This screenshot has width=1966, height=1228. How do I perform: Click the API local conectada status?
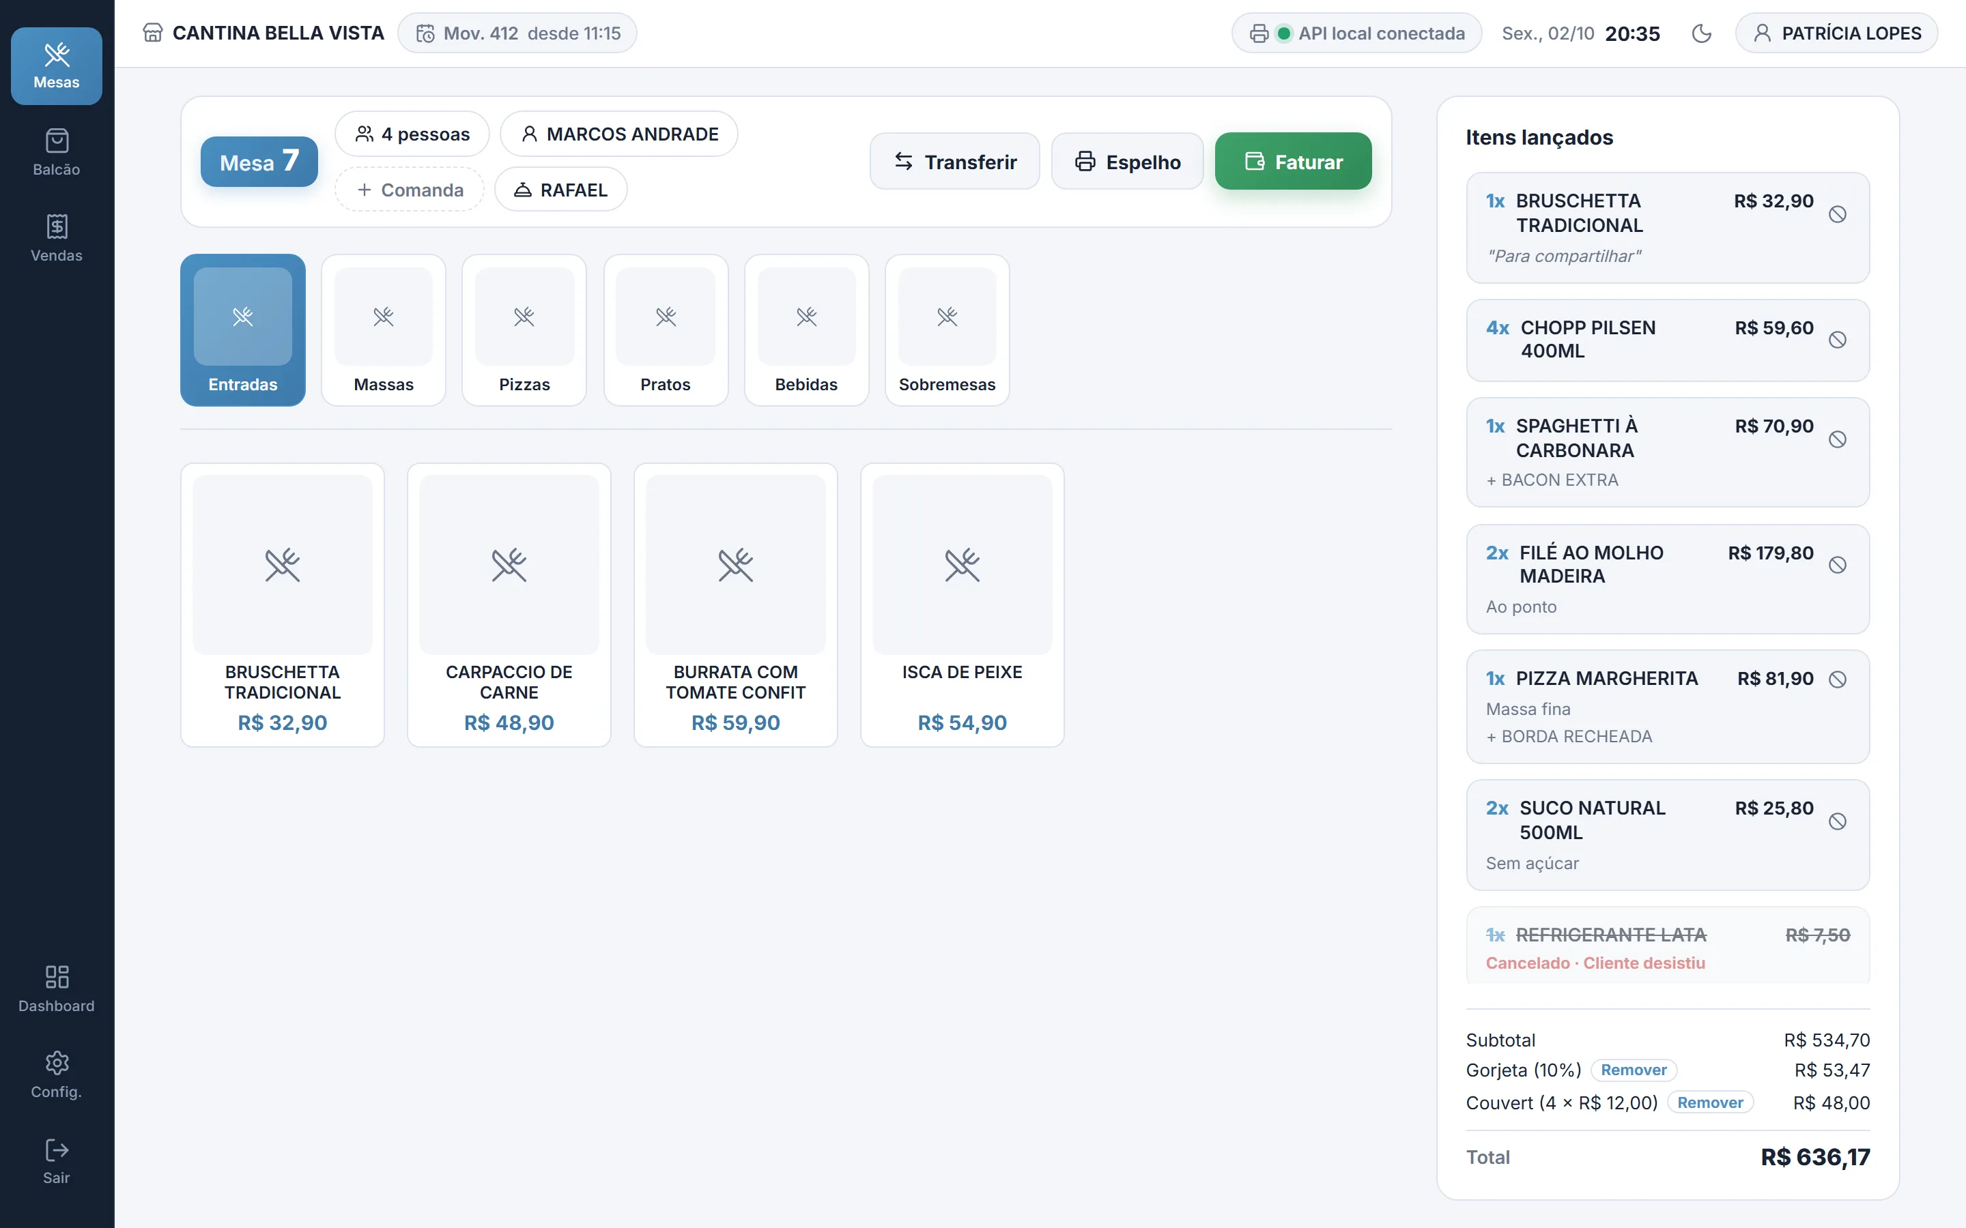point(1356,33)
